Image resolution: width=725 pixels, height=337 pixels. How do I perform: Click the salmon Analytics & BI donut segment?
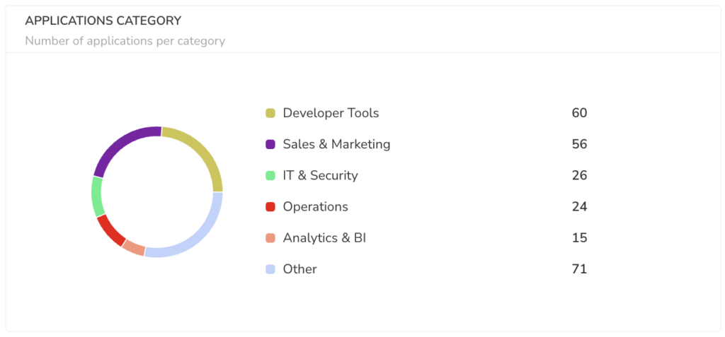[134, 248]
